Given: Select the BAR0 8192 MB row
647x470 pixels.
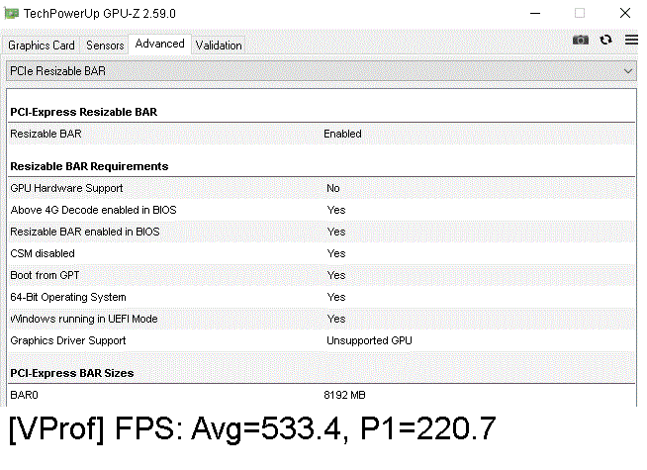Looking at the screenshot, I should 323,395.
